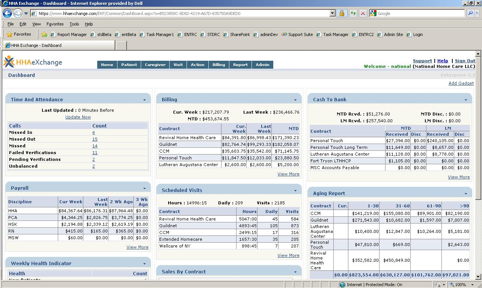Viewport: 482px width, 288px height.
Task: Click the Update Now link
Action: click(78, 117)
